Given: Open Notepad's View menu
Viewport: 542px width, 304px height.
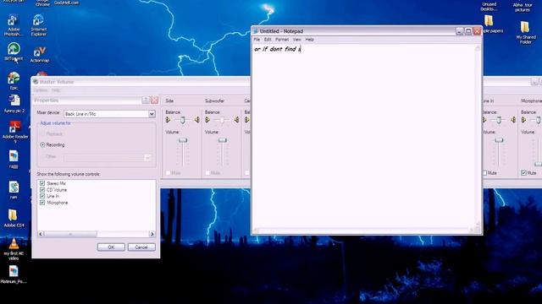Looking at the screenshot, I should coord(296,40).
